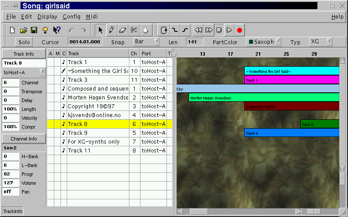The height and width of the screenshot is (217, 348).
Task: Open the Midi menu
Action: [92, 16]
